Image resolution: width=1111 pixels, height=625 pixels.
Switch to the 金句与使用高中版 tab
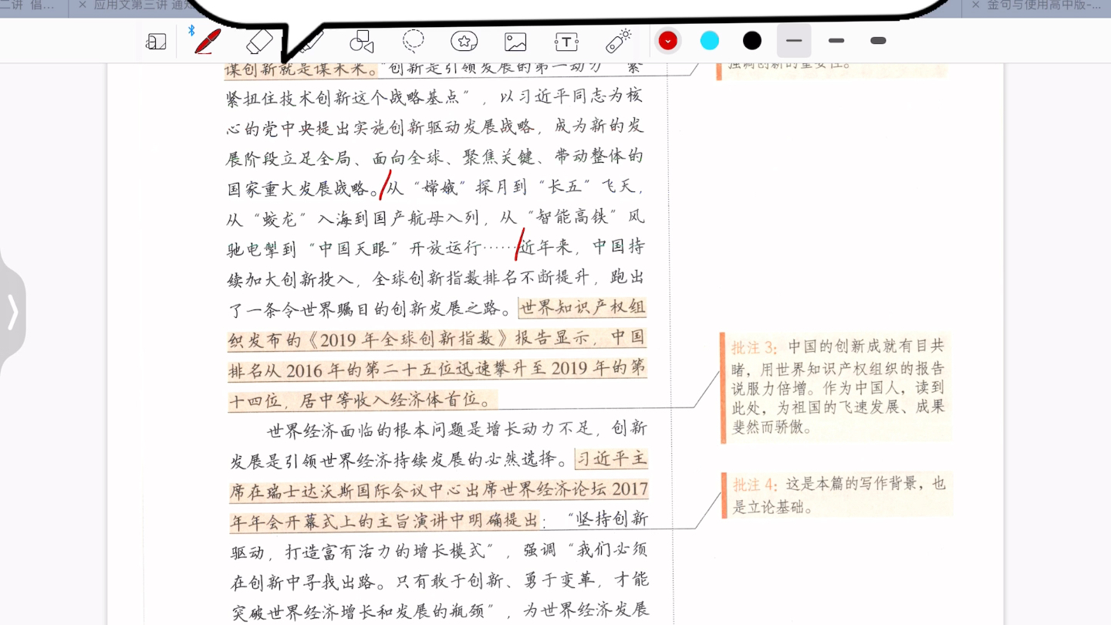[1044, 5]
